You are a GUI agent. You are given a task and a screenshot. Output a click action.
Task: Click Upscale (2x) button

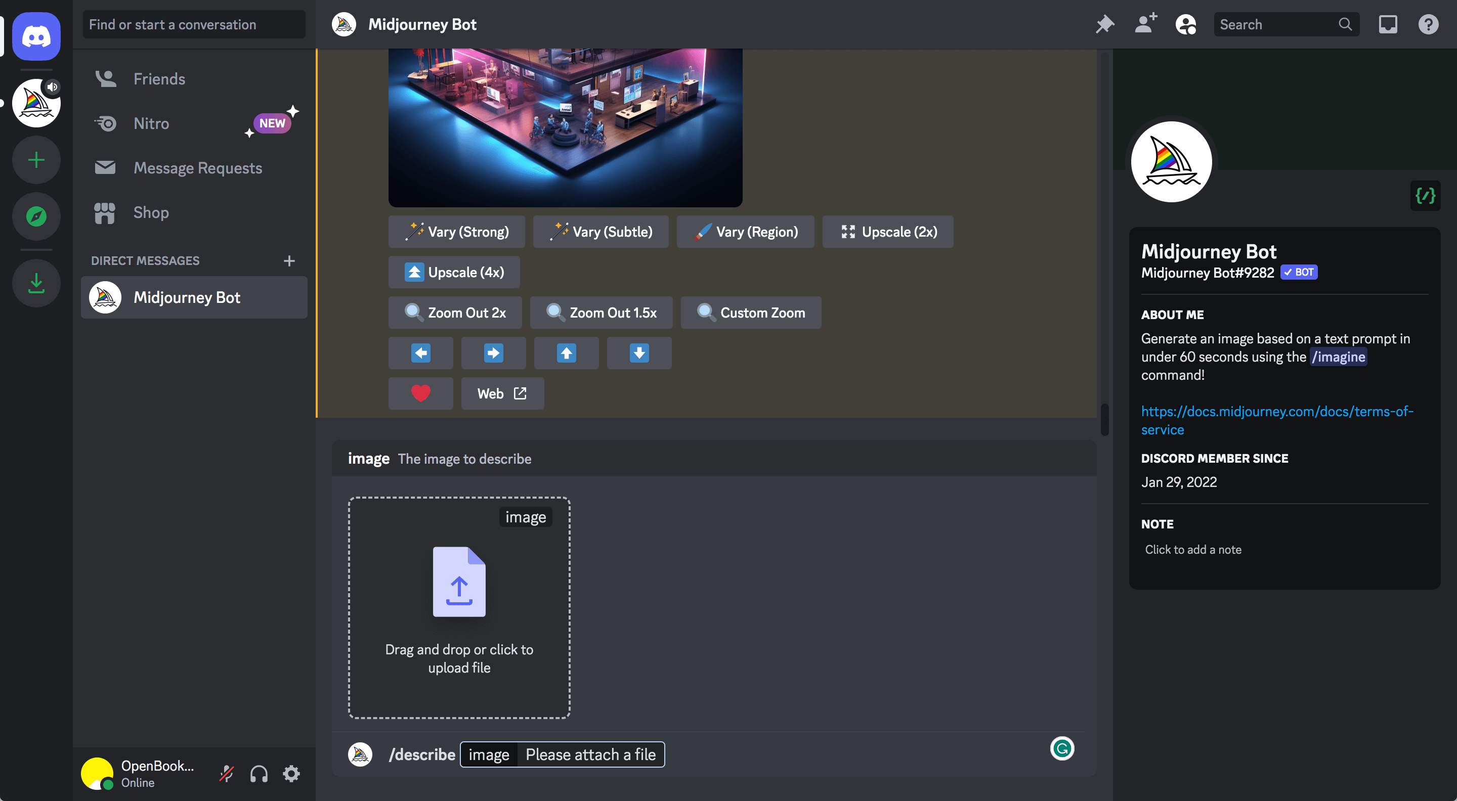(888, 232)
